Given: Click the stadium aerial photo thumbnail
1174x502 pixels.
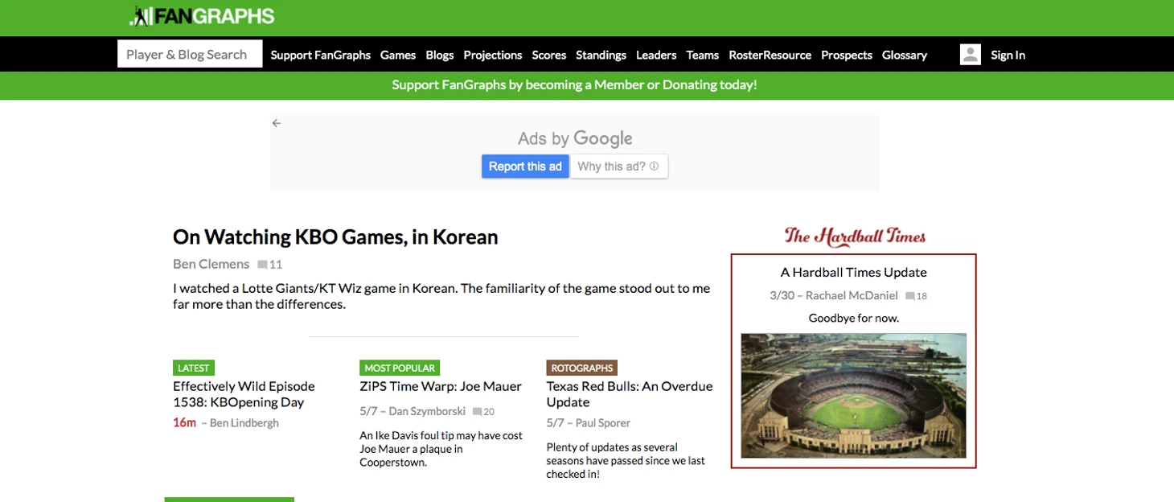Looking at the screenshot, I should coord(853,396).
